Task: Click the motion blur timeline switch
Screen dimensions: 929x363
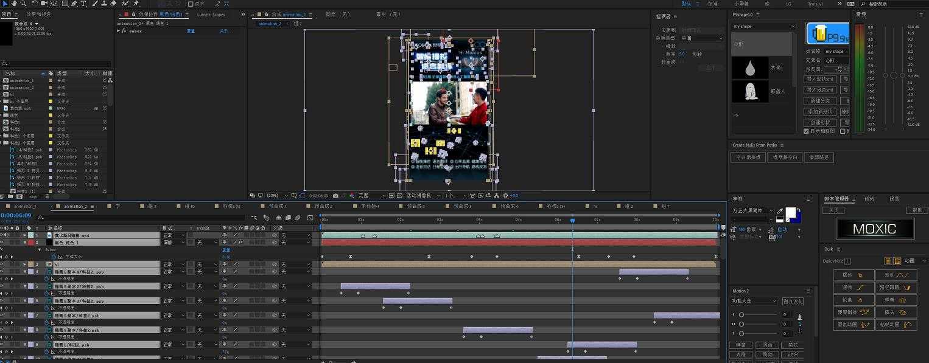Action: click(298, 217)
